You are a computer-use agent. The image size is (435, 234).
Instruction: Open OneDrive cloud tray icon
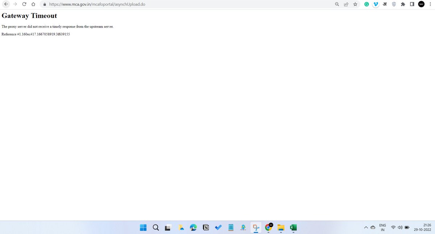pos(373,227)
